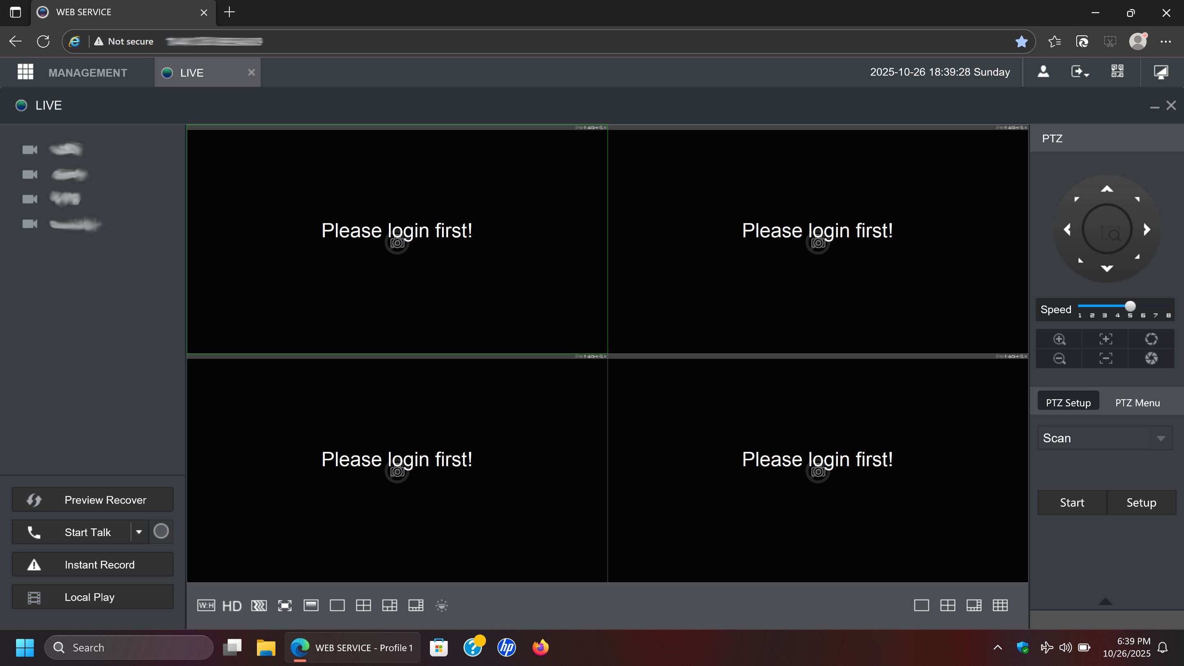This screenshot has width=1184, height=666.
Task: Click the PTZ zoom in magnifier
Action: 1059,339
